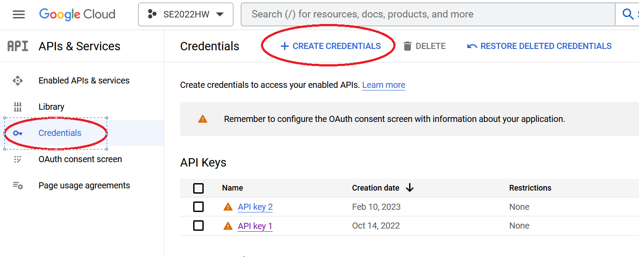This screenshot has width=639, height=257.
Task: Check the box for API key 2
Action: coord(198,207)
